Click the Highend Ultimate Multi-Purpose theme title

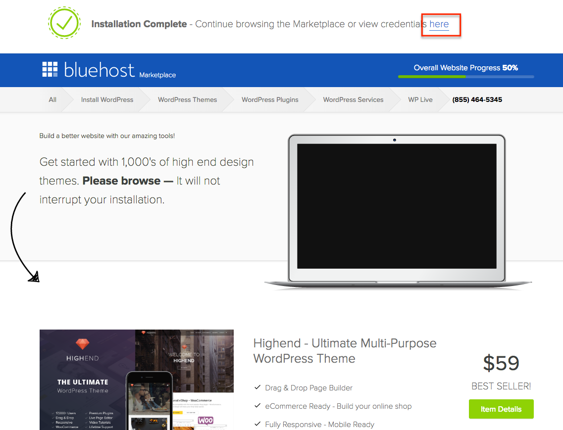coord(345,351)
